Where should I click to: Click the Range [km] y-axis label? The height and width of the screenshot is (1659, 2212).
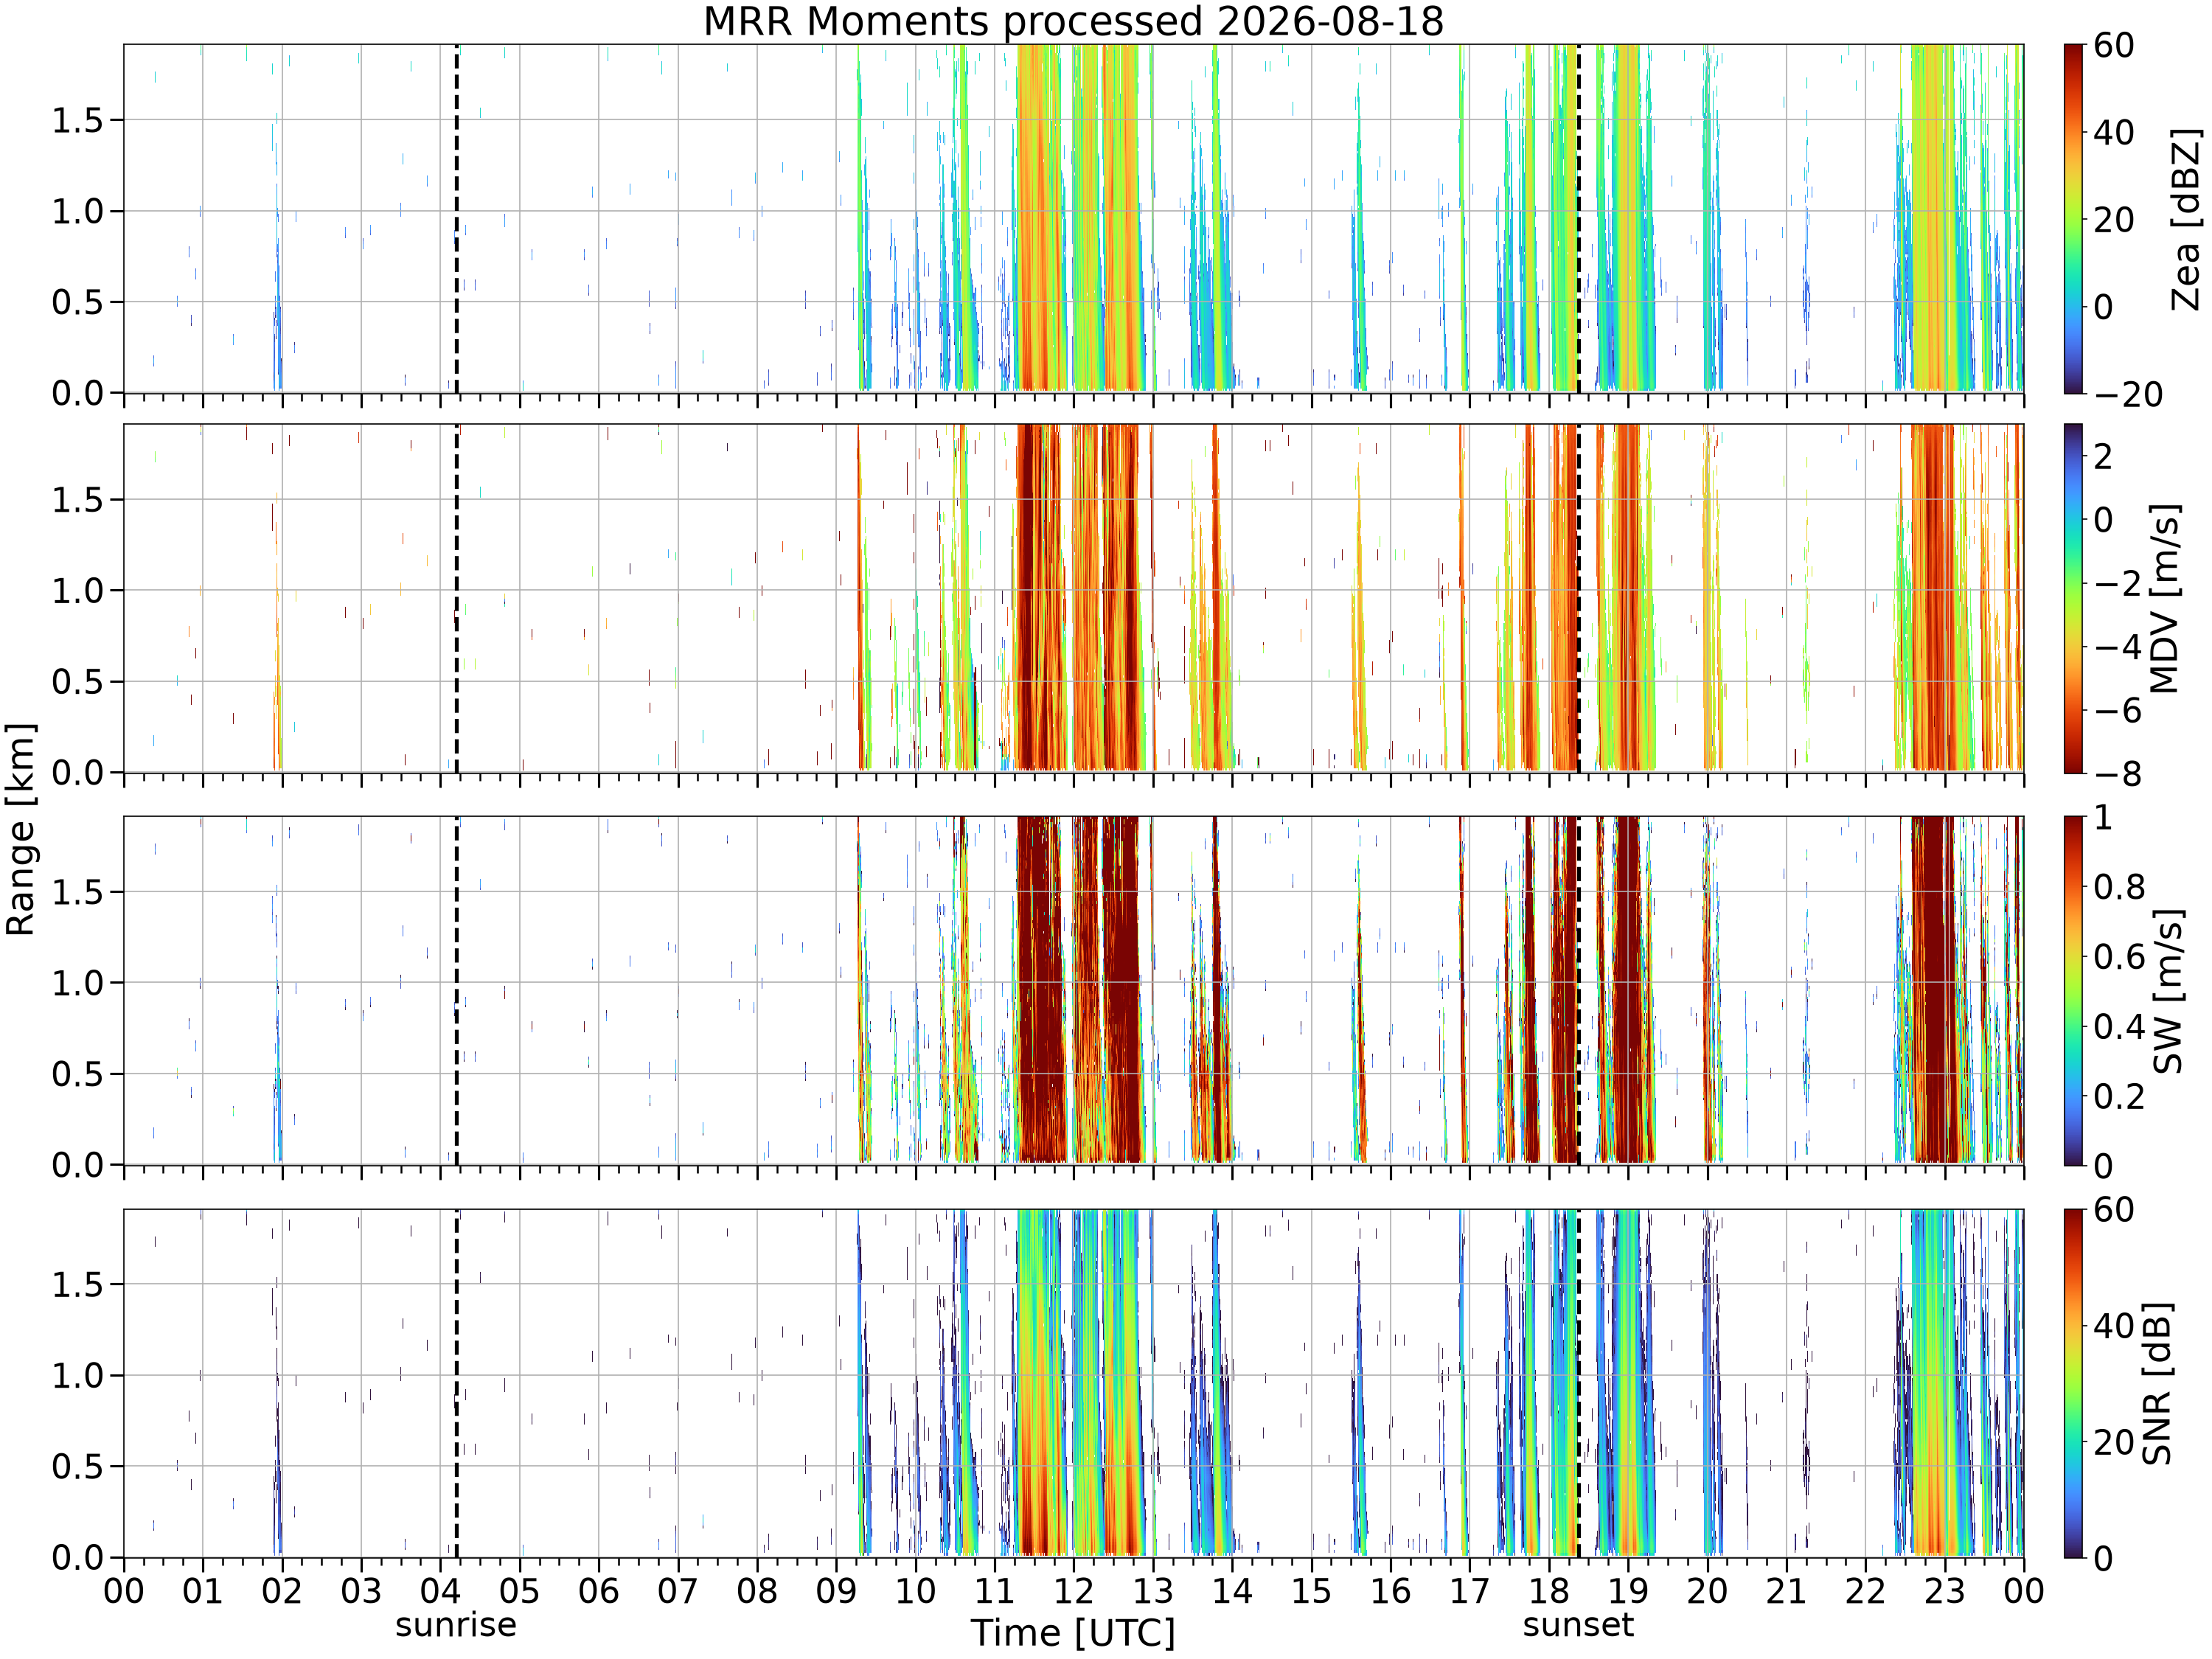[x=21, y=829]
